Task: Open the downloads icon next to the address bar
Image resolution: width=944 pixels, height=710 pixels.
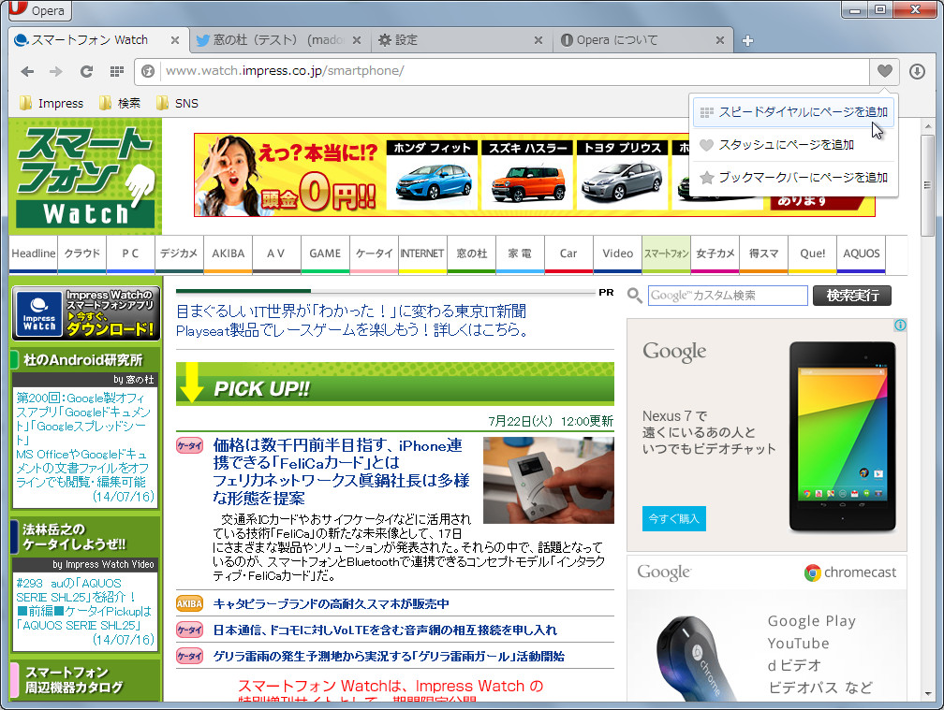Action: point(919,71)
